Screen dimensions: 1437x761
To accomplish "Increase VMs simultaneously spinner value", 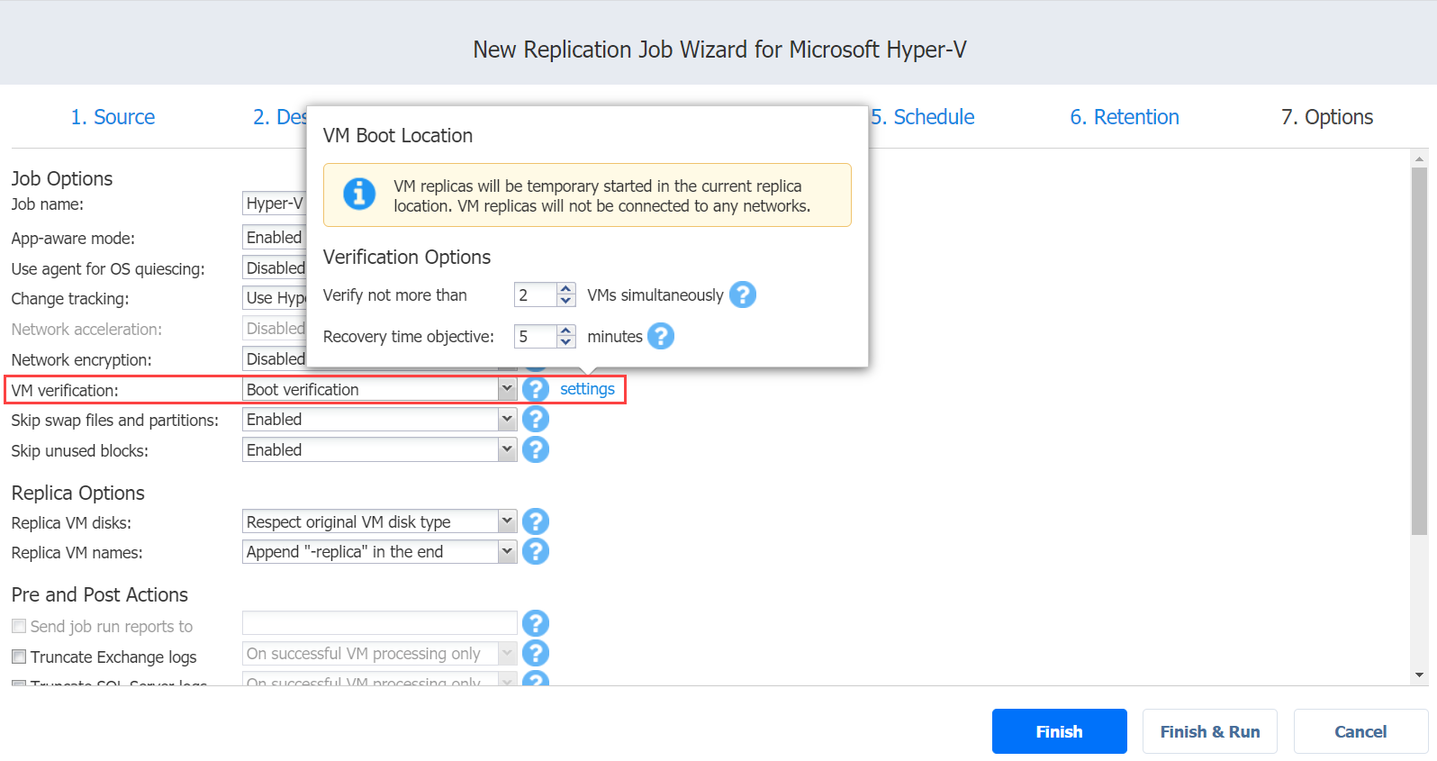I will pyautogui.click(x=566, y=289).
